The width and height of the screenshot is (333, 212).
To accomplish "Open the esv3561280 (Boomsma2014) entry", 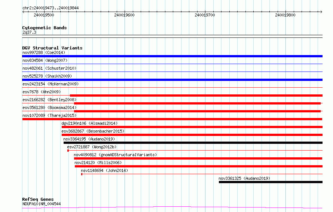I will (49, 107).
